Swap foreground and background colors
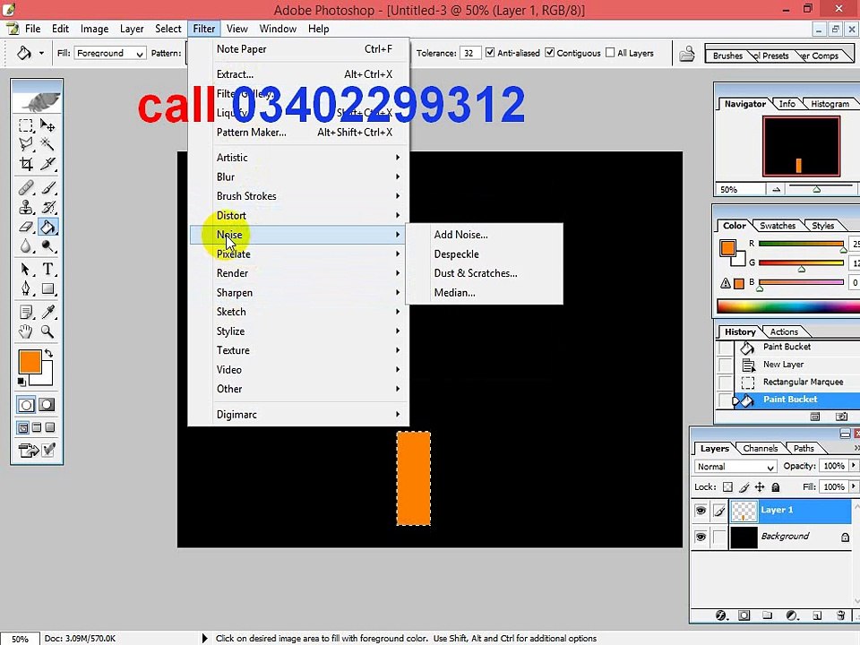Screen dimensions: 860x645 click(x=48, y=354)
